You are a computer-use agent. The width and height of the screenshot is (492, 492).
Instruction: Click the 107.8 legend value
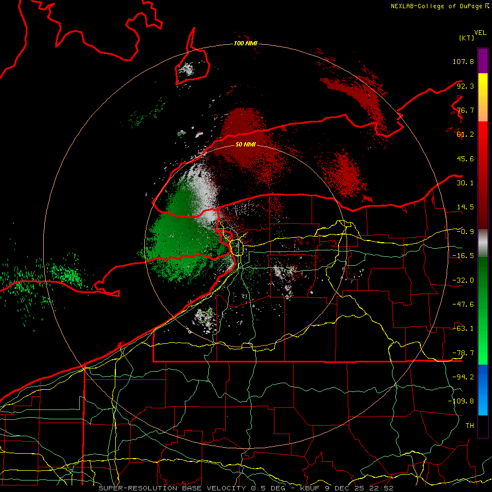(x=463, y=61)
